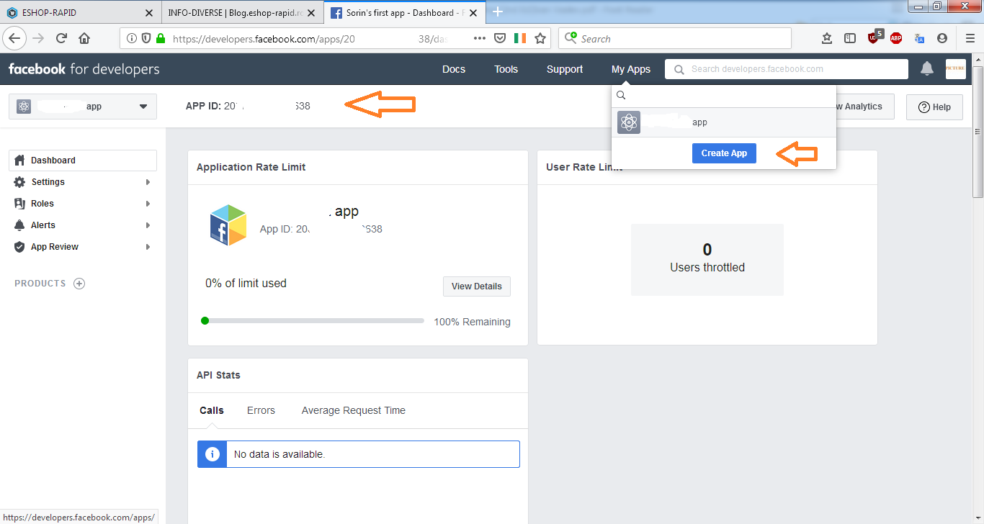
Task: Click the Pocket save icon
Action: pos(500,38)
